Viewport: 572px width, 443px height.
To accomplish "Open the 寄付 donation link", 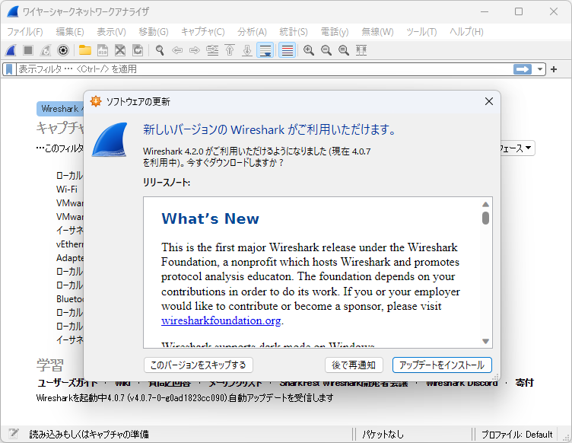I will [x=525, y=383].
